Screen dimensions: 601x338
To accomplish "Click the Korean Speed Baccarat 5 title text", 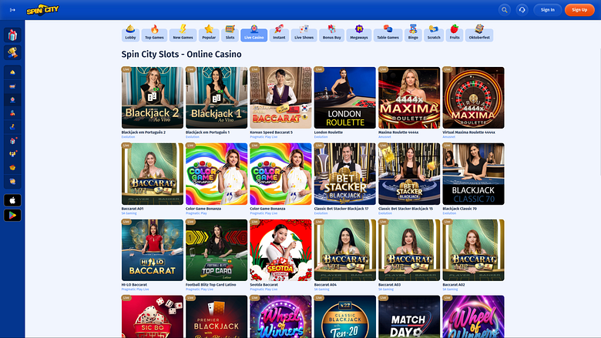I will pyautogui.click(x=271, y=132).
